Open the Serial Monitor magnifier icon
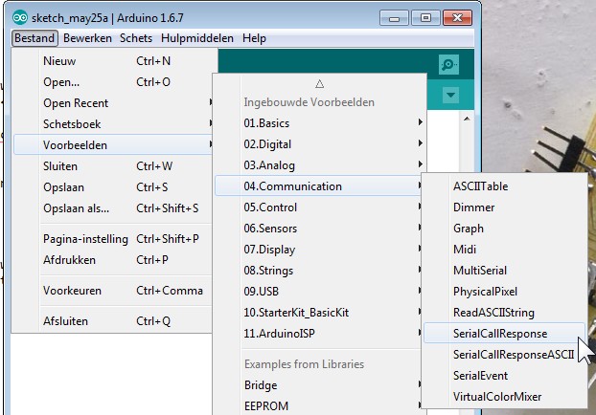 [448, 64]
